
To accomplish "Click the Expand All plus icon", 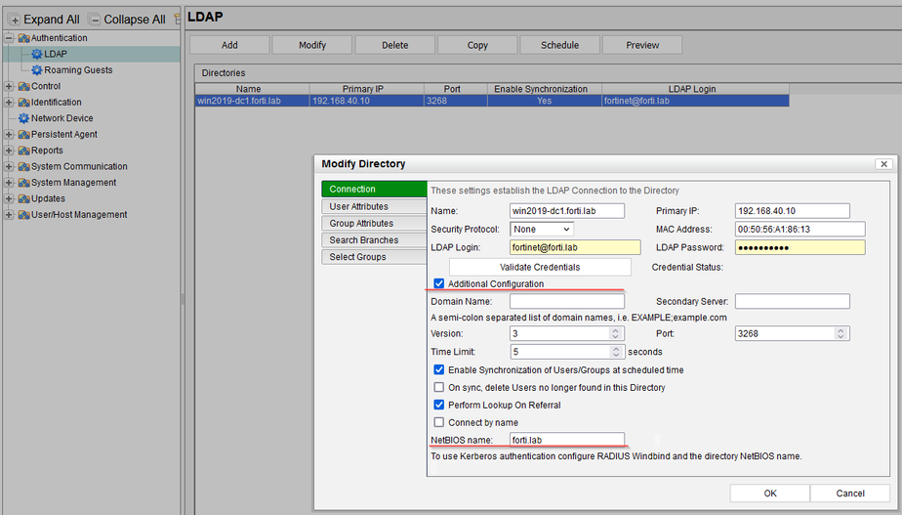I will coord(15,21).
